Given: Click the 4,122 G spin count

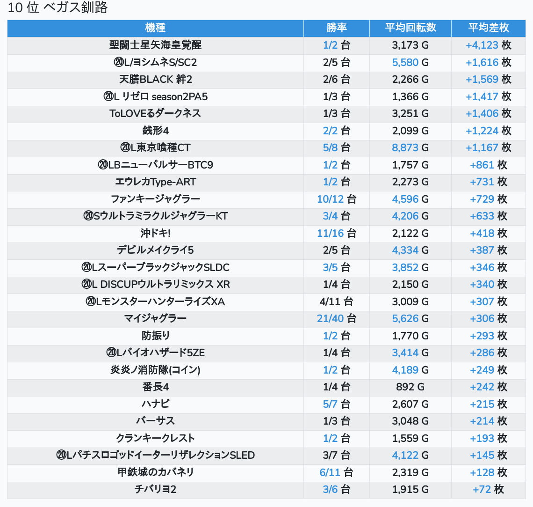Looking at the screenshot, I should pos(411,456).
